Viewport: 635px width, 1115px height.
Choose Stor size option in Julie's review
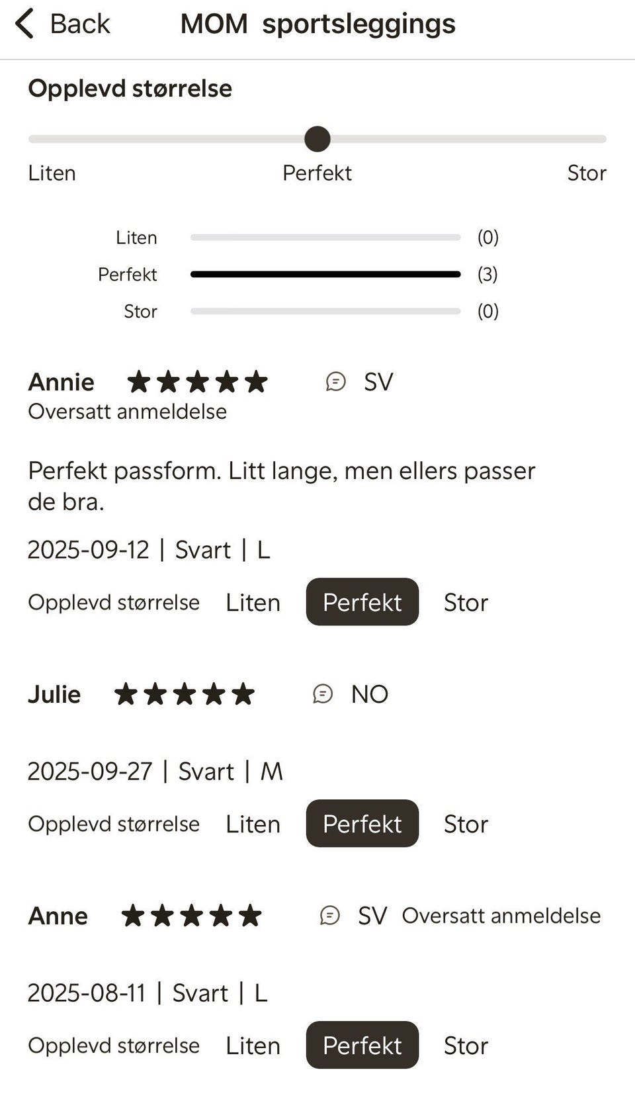(x=466, y=825)
